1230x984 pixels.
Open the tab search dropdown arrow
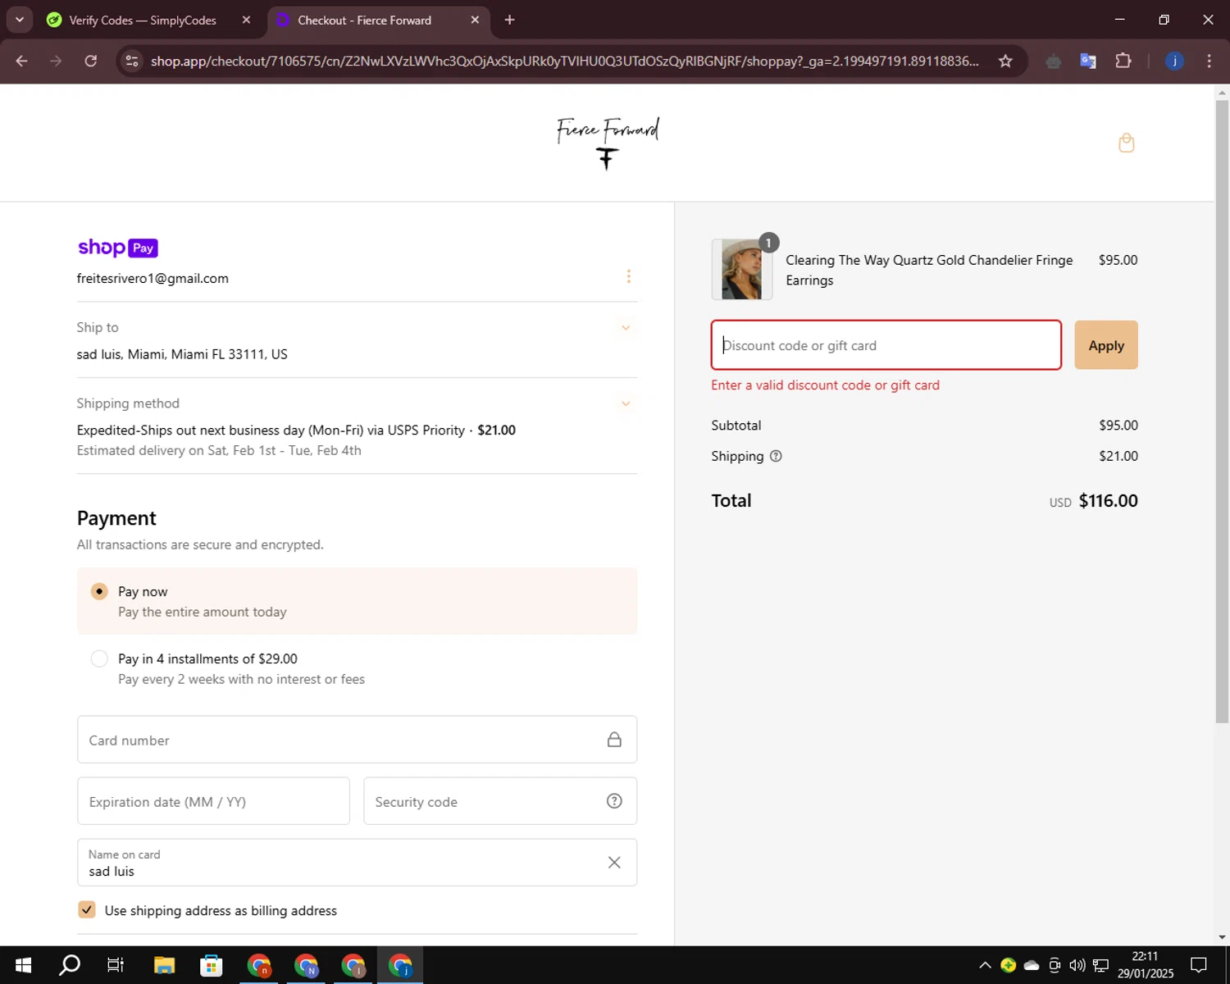pyautogui.click(x=19, y=20)
